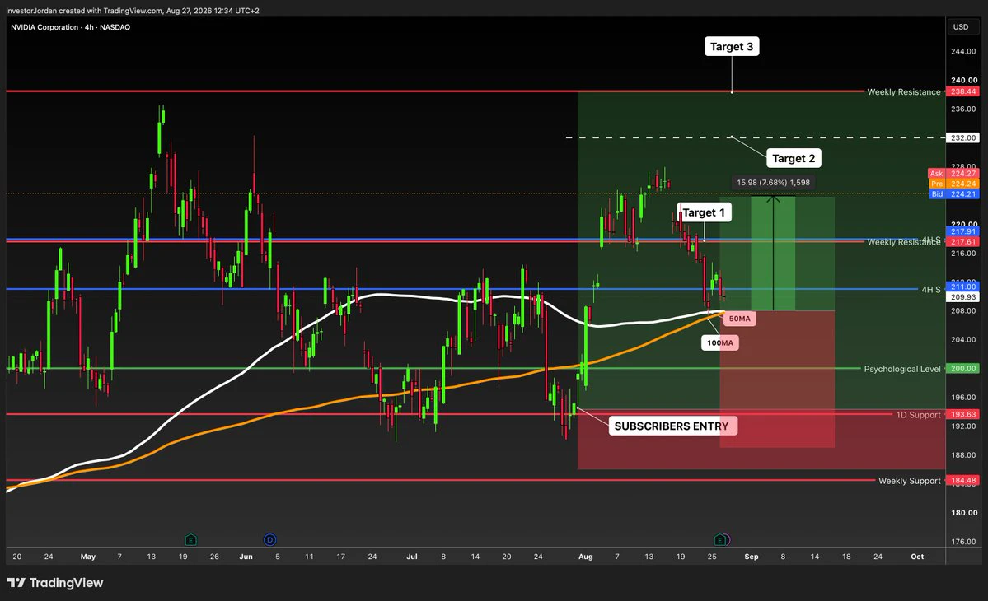Click the Weekly Resistance label beside 238.44

904,92
